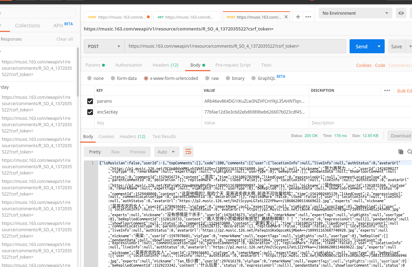Click the 200 OK status value

click(x=311, y=136)
